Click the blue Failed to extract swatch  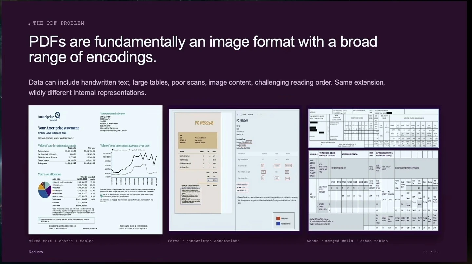coord(278,224)
